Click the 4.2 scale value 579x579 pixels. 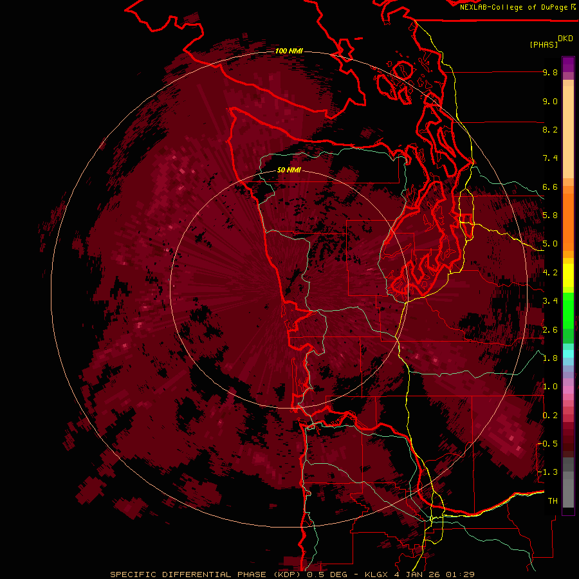point(550,273)
